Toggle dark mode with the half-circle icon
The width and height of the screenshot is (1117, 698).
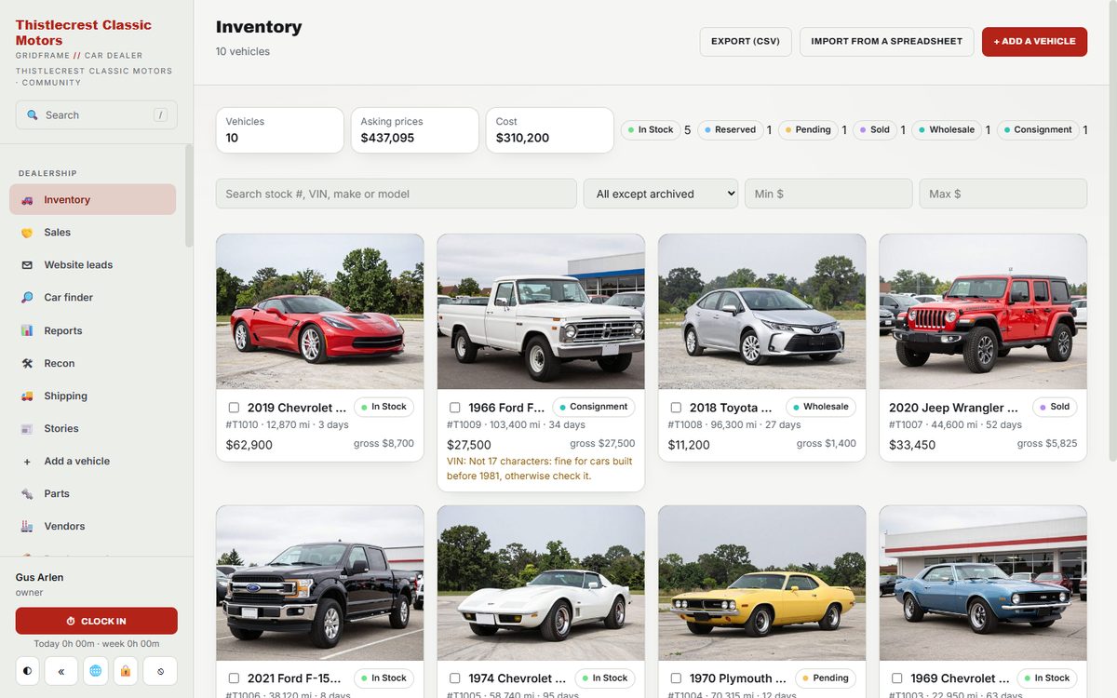click(x=28, y=671)
